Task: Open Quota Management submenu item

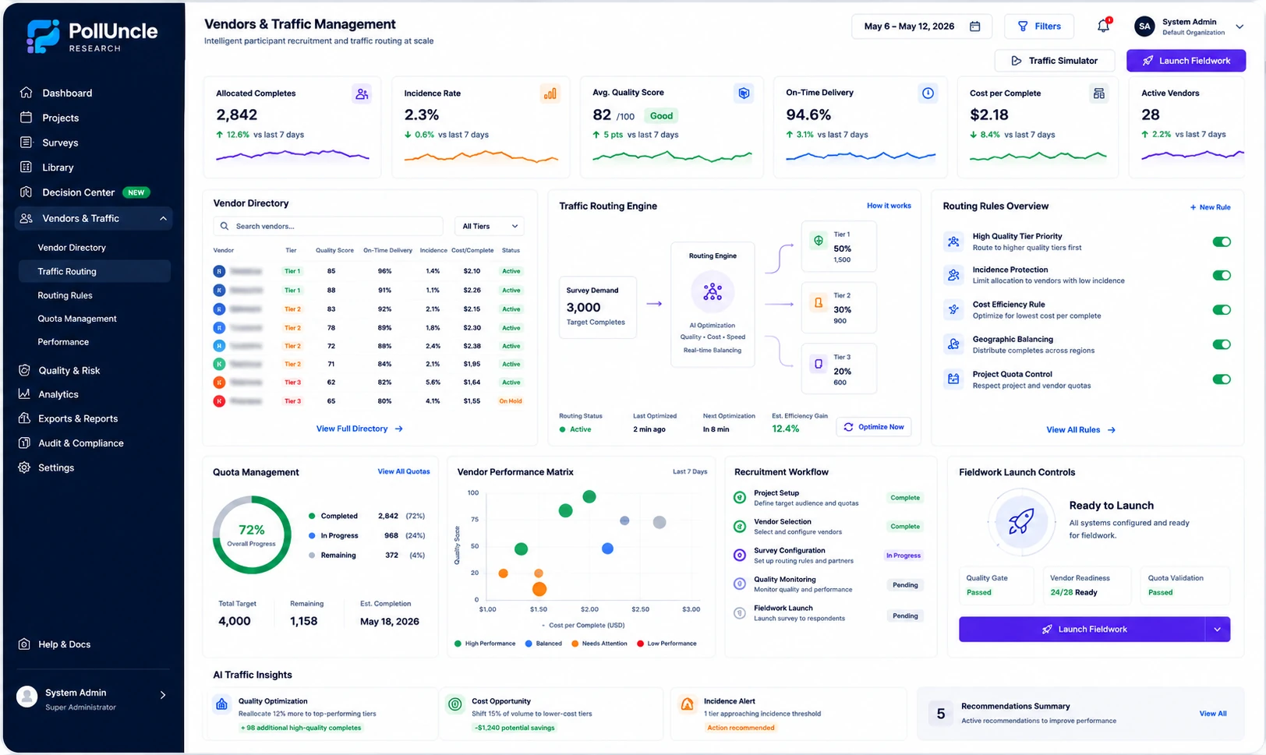Action: (x=77, y=319)
